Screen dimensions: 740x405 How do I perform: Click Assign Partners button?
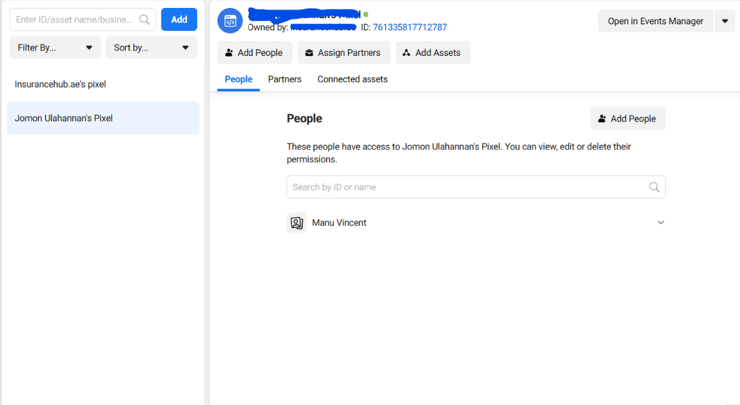coord(344,53)
